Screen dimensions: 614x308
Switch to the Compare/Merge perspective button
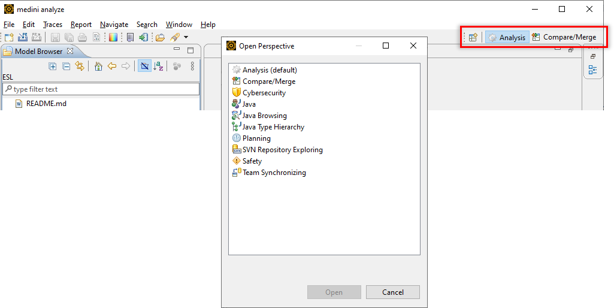click(564, 37)
